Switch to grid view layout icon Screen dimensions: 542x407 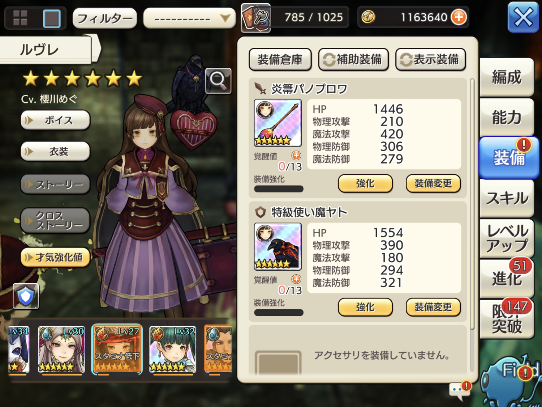tap(20, 18)
